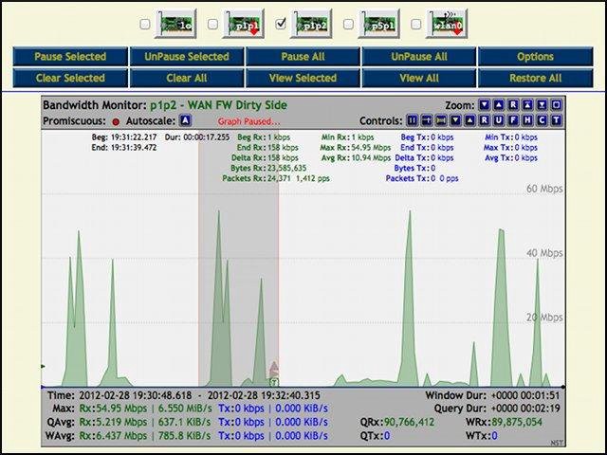Click the '40 Mbps' axis label
This screenshot has height=455, width=607.
pos(544,253)
